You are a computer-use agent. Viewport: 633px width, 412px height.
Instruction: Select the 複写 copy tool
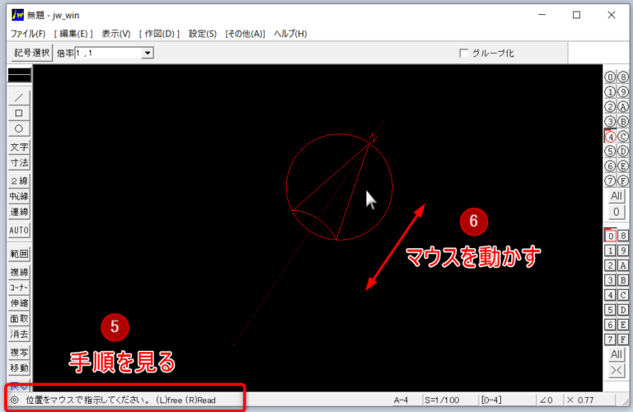tap(19, 353)
